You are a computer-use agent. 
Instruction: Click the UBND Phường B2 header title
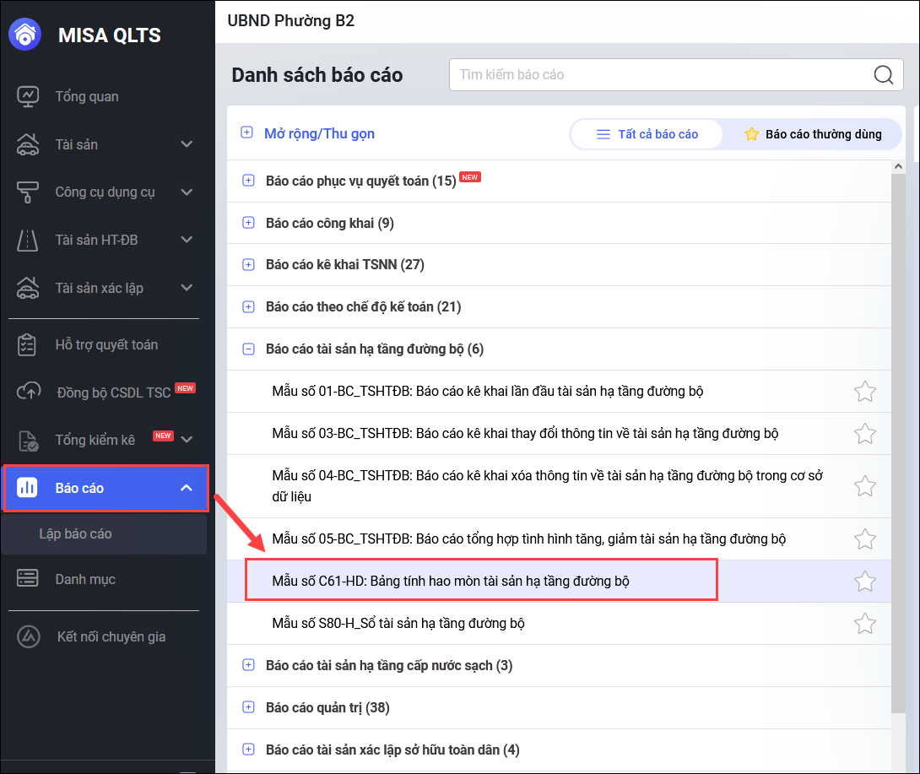pos(291,20)
